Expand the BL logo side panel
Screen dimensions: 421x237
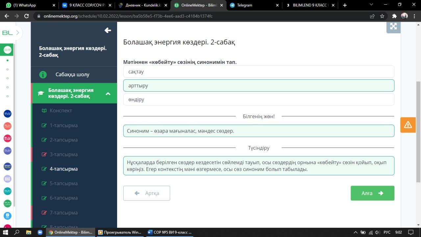coord(17,32)
